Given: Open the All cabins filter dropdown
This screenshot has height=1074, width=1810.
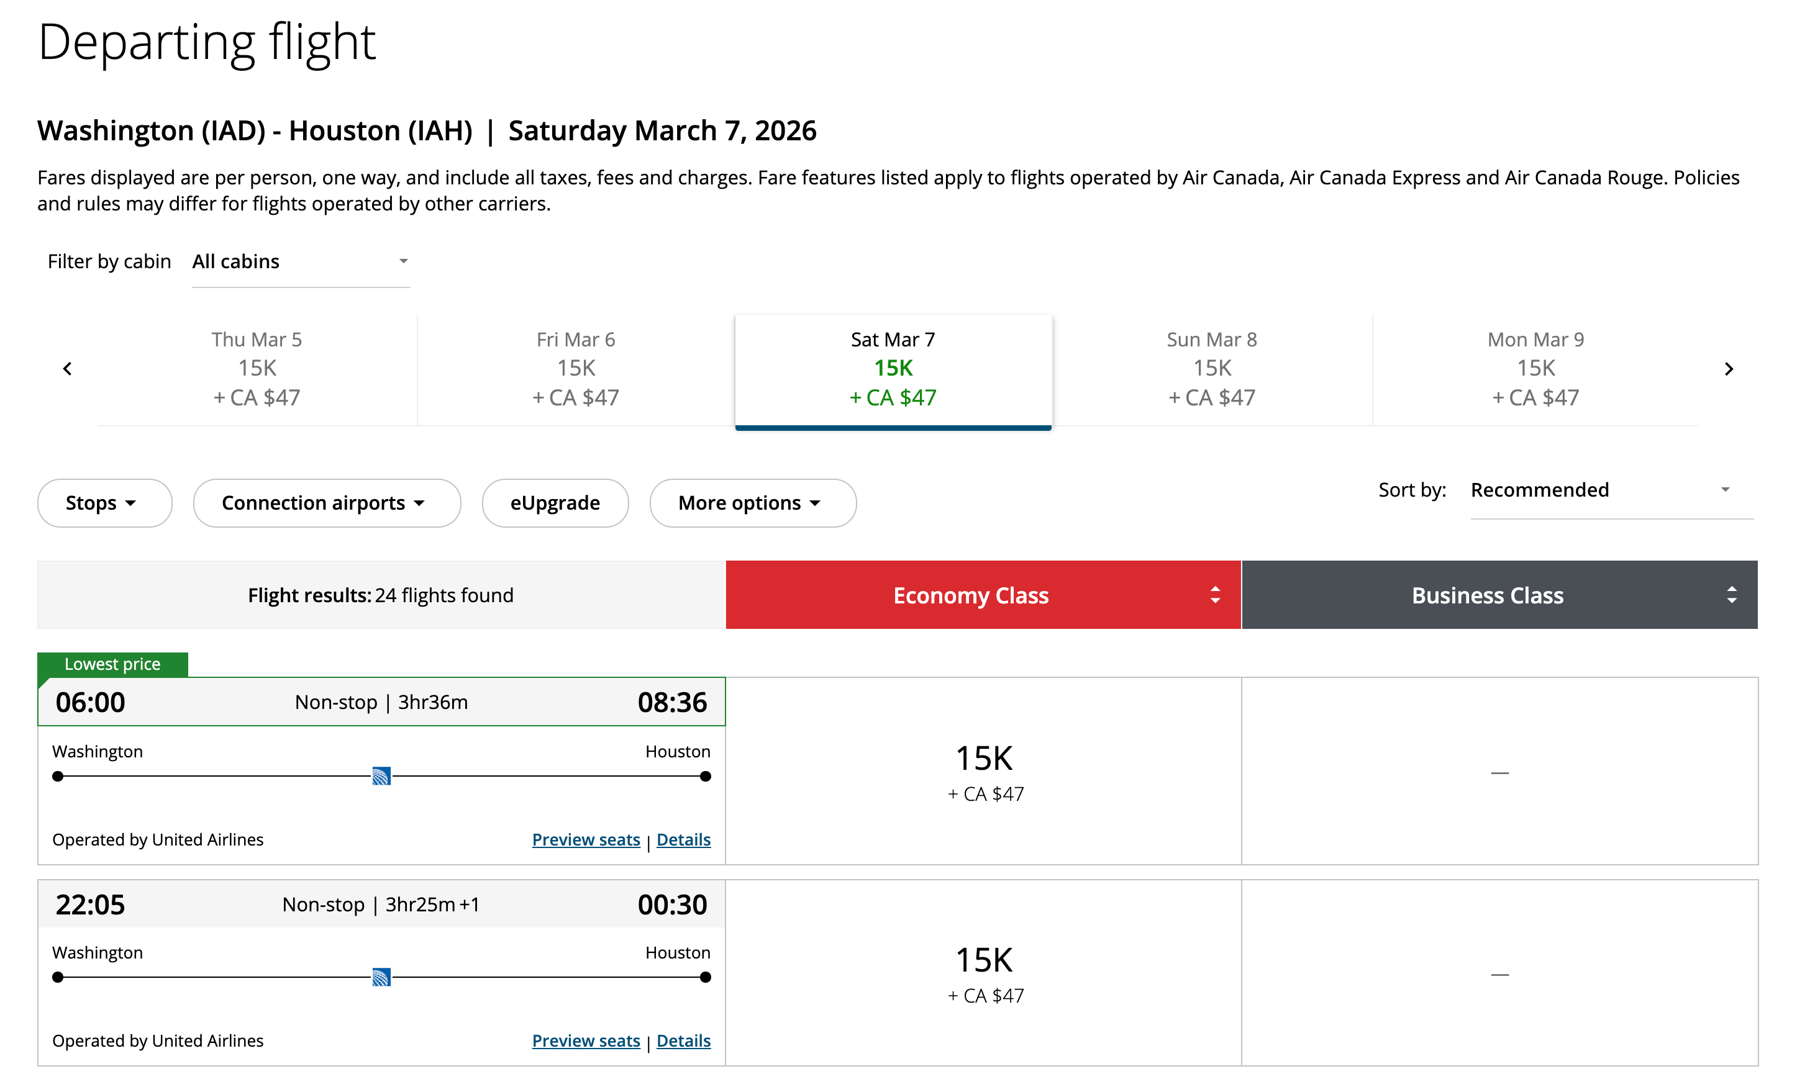Looking at the screenshot, I should 301,262.
